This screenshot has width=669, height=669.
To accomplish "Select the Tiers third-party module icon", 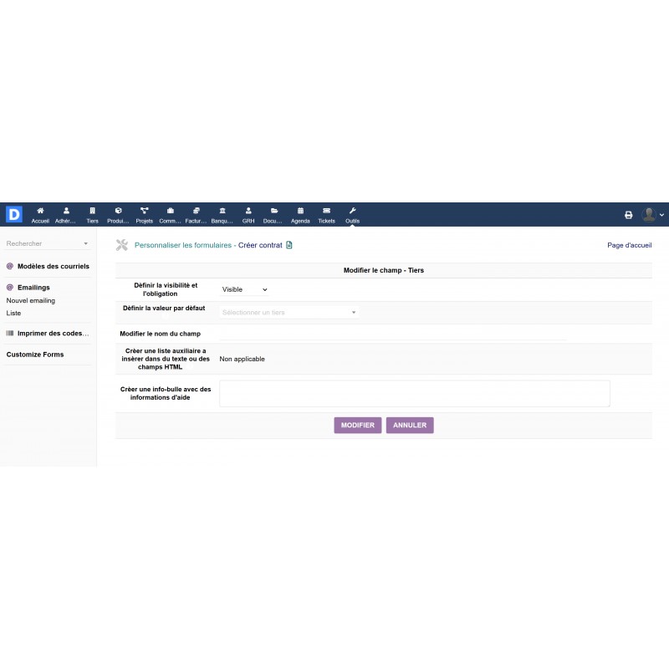I will pyautogui.click(x=92, y=214).
